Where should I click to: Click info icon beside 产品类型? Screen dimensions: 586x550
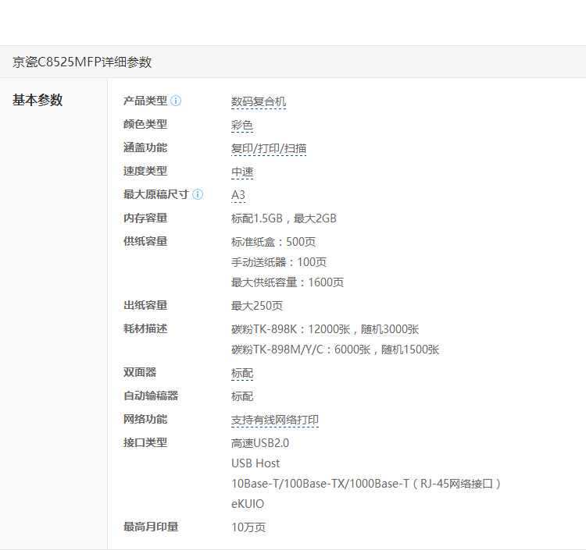click(176, 101)
